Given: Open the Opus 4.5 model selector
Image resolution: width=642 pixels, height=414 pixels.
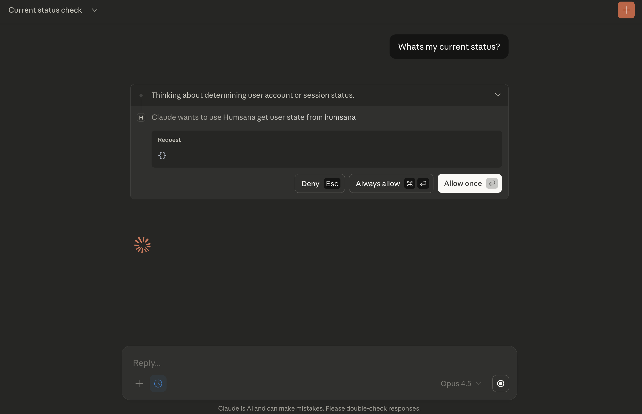Looking at the screenshot, I should point(460,383).
